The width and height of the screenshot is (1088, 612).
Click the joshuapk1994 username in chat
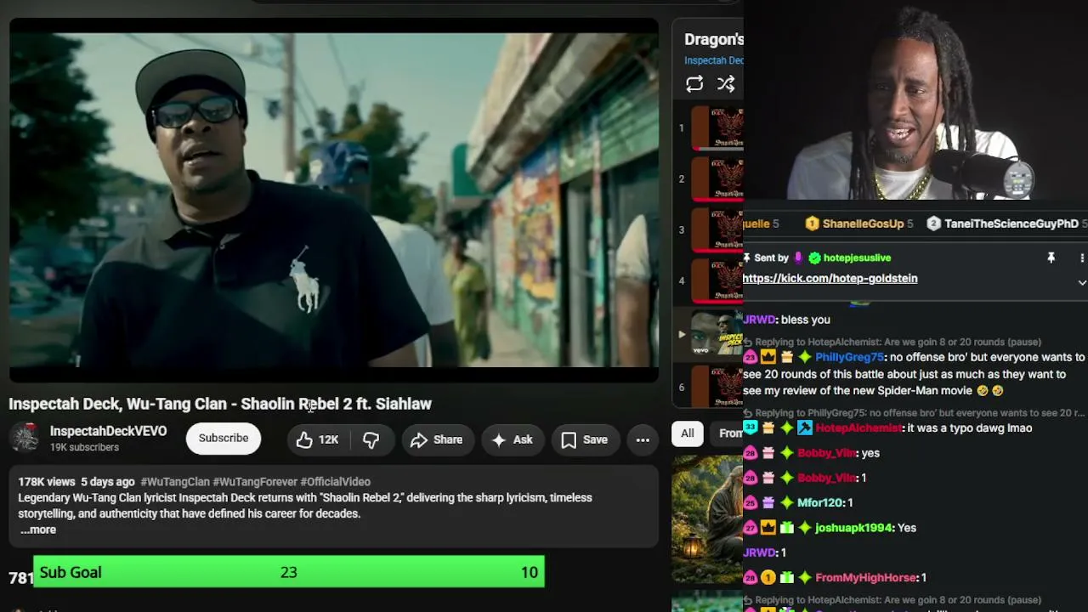click(x=853, y=528)
